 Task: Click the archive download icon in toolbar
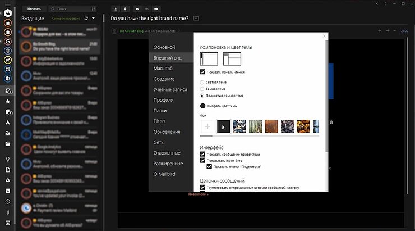coord(116,9)
